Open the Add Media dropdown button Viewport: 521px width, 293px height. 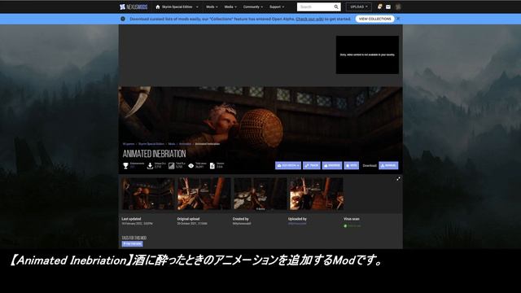click(x=288, y=165)
